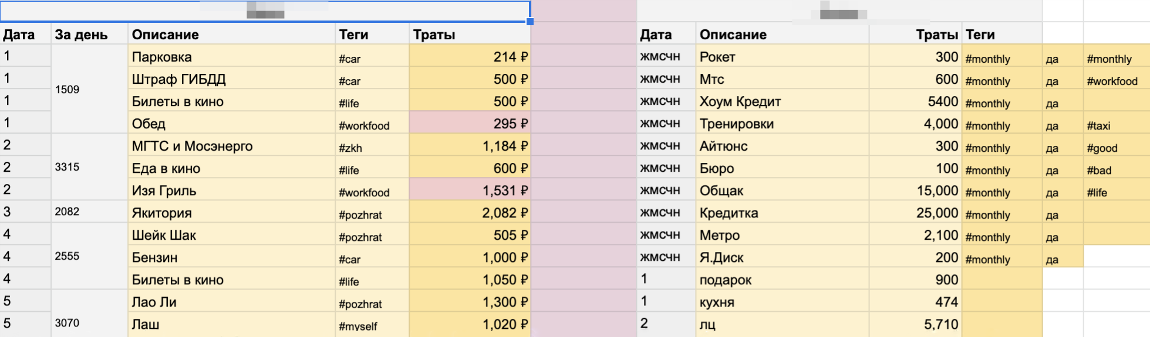Click the daily total 3070 cell
The image size is (1150, 337).
click(x=89, y=314)
